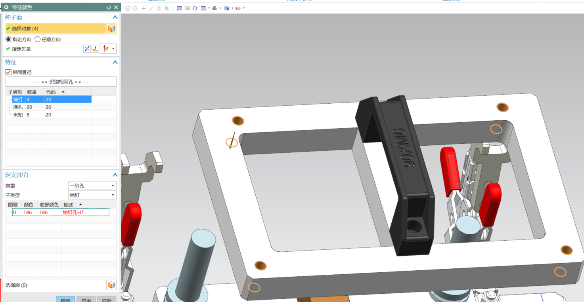
Task: Enable the arc center snap point icon
Action: [x=128, y=8]
